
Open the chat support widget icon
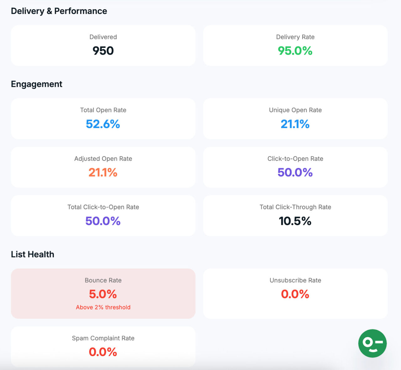click(372, 343)
